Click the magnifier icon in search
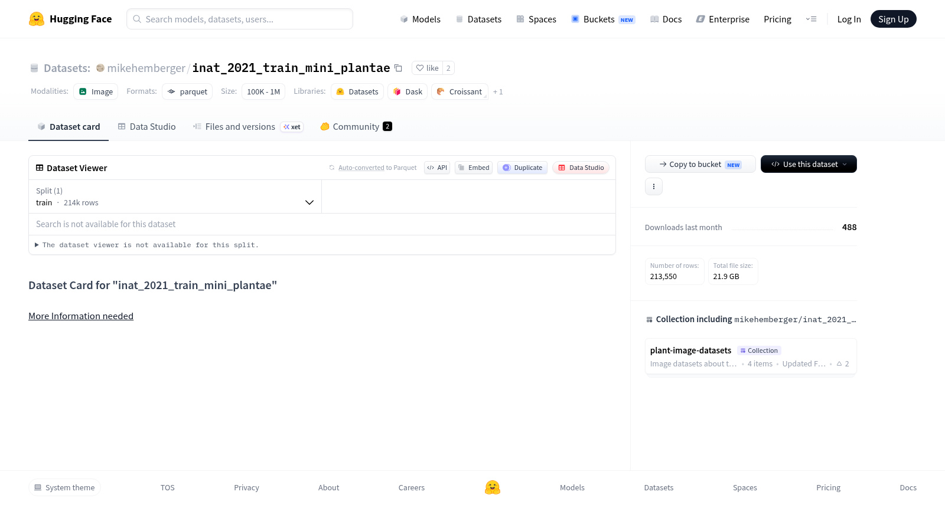 pos(137,19)
